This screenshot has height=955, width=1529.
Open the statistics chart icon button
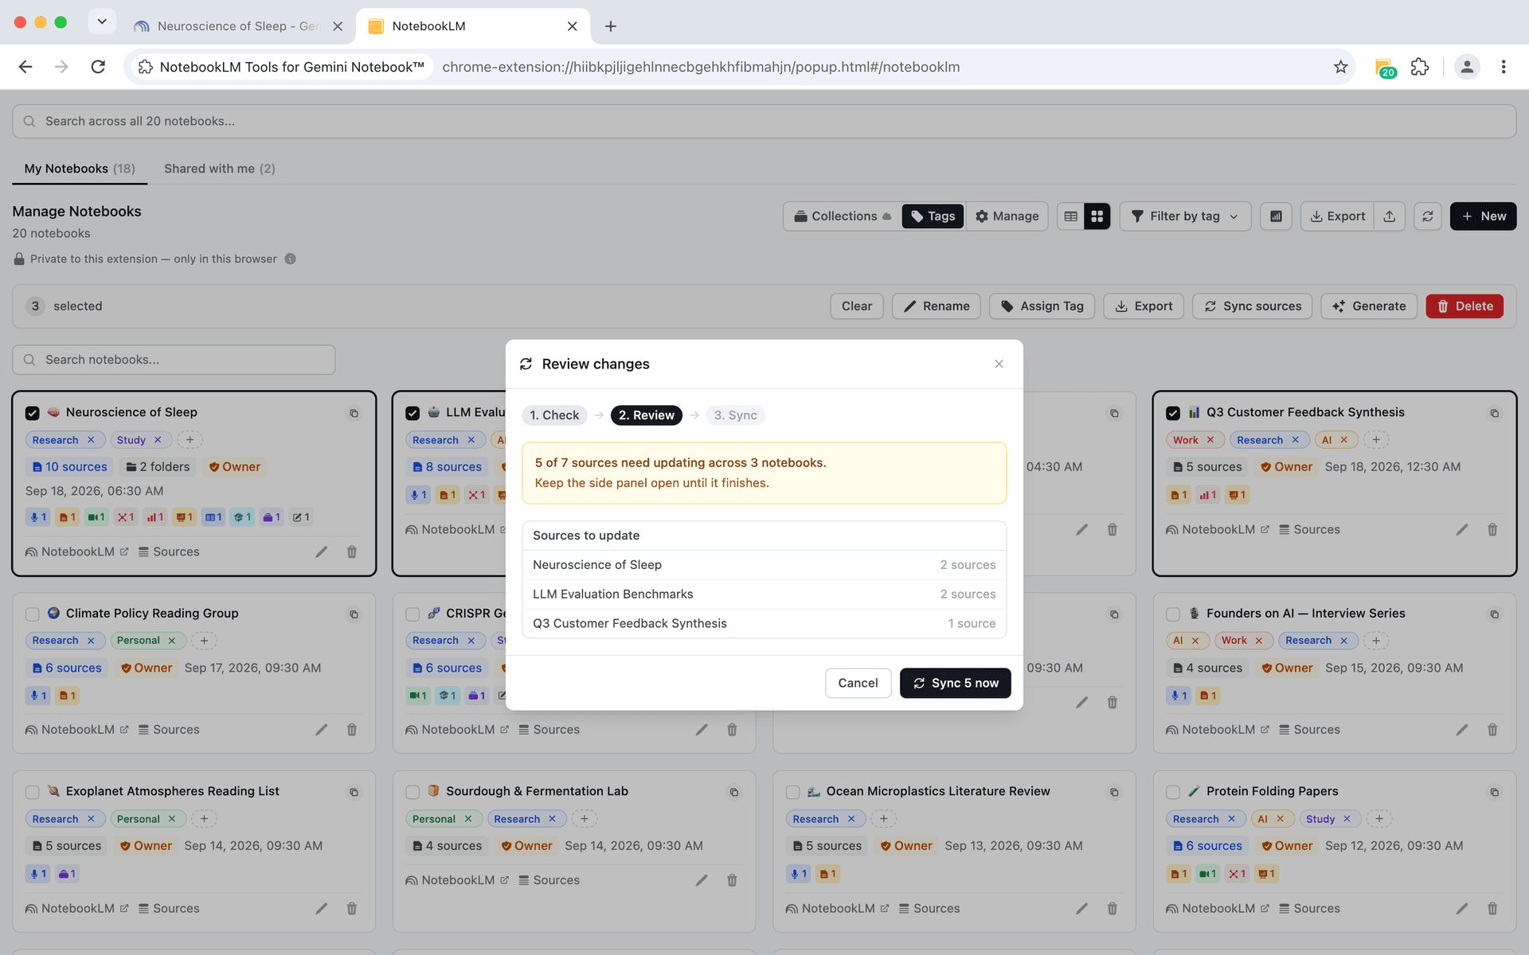[1276, 216]
